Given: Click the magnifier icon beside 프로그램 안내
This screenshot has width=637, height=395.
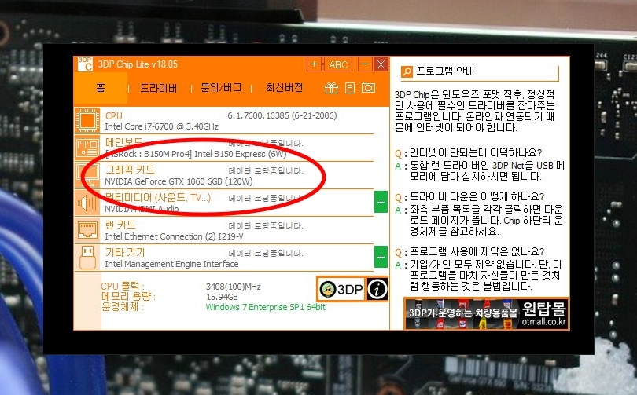Looking at the screenshot, I should pyautogui.click(x=407, y=71).
